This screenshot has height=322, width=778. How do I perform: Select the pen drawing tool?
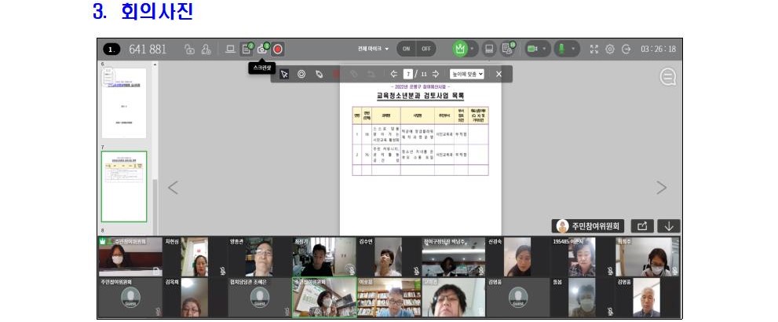pos(319,74)
